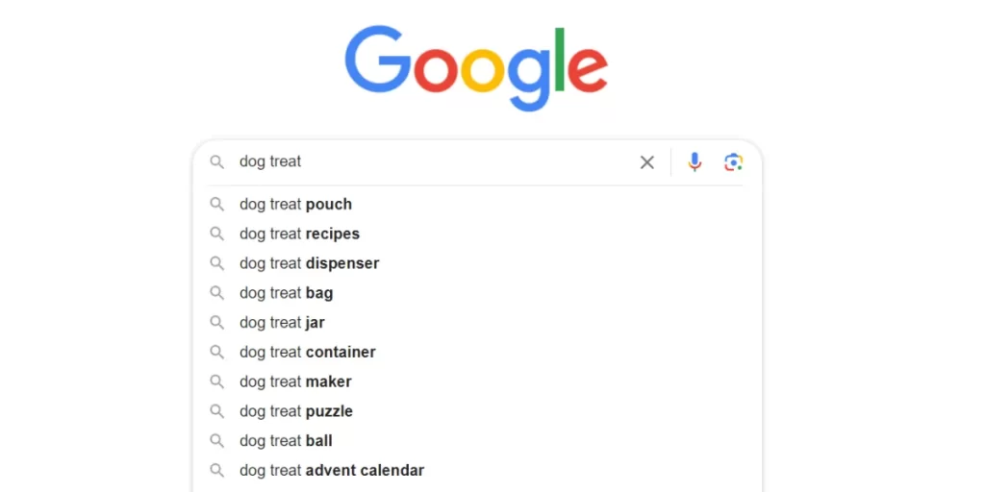985x492 pixels.
Task: Clear the search box with X icon
Action: pyautogui.click(x=647, y=162)
